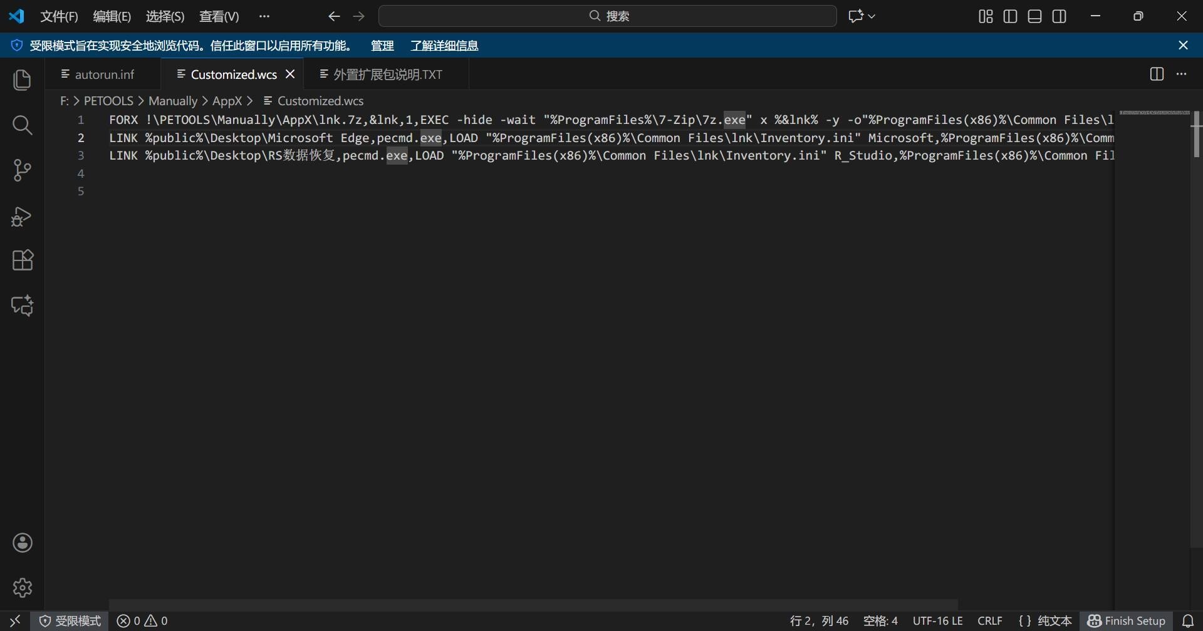This screenshot has height=631, width=1203.
Task: Click the horizontal scrollbar under the editor
Action: (x=533, y=604)
